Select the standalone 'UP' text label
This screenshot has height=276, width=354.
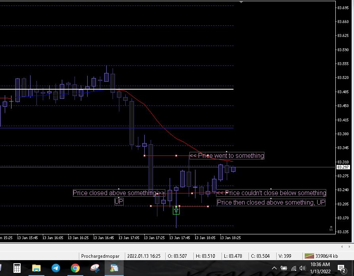(x=119, y=202)
